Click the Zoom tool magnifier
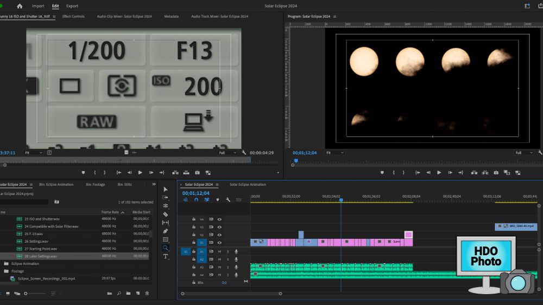Viewport: 543px width, 305px height. [166, 248]
